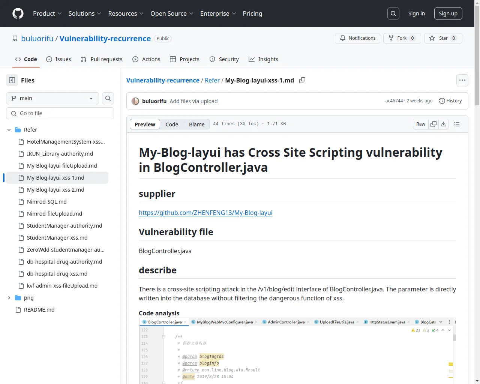
Task: Open My-Blog-layui-fileUpload.md file
Action: point(61,166)
